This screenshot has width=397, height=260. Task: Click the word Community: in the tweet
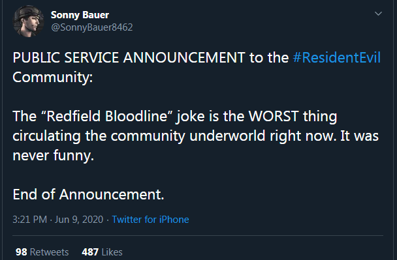coord(53,78)
